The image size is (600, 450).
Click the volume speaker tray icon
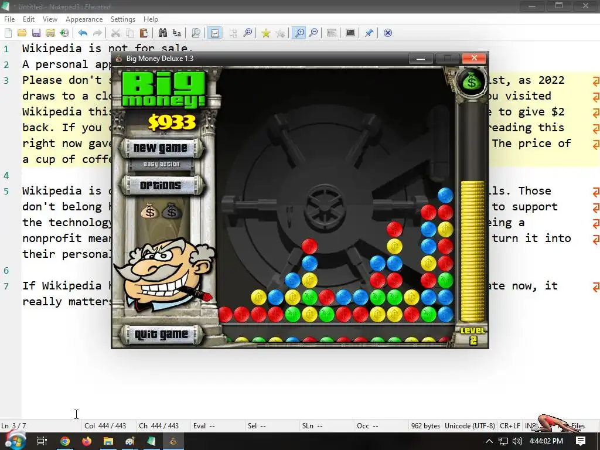(517, 441)
